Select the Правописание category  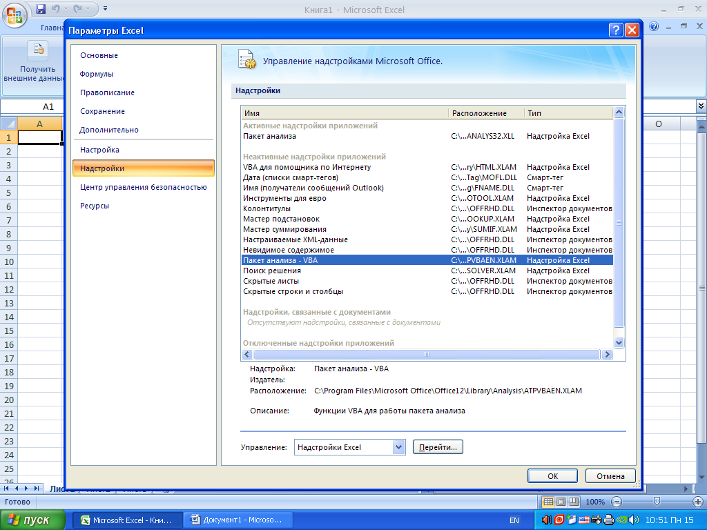click(x=144, y=92)
